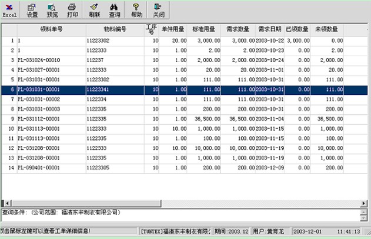Sort by the 领料单号 column header
This screenshot has height=239, width=371.
tap(51, 29)
